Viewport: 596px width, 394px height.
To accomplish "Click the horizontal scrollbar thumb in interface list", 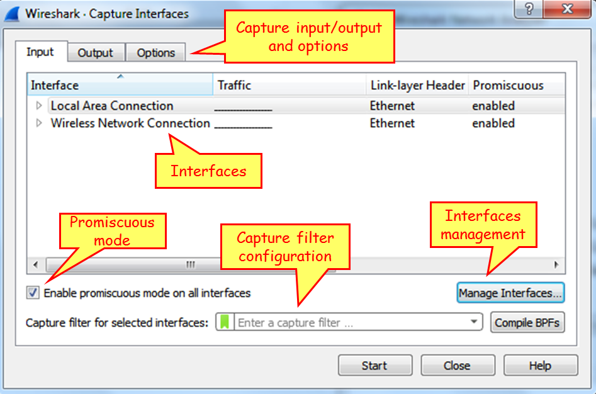I will coord(191,264).
